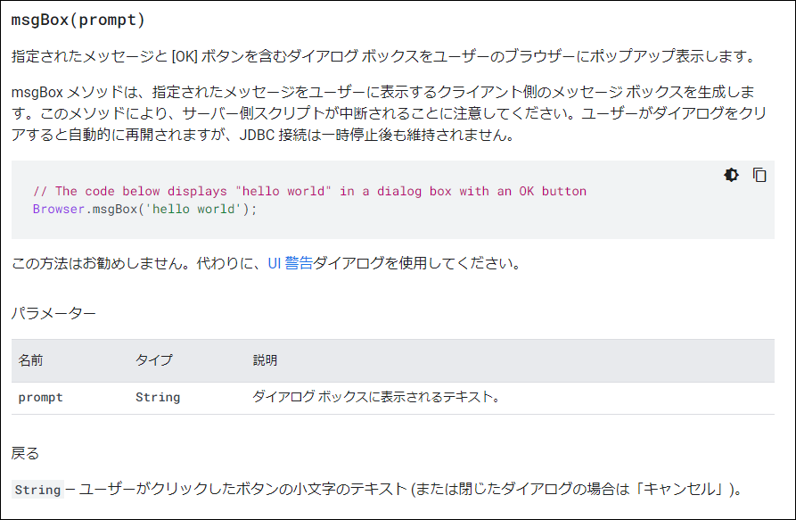The image size is (796, 520).
Task: Select the String type cell in the table
Action: tap(157, 397)
